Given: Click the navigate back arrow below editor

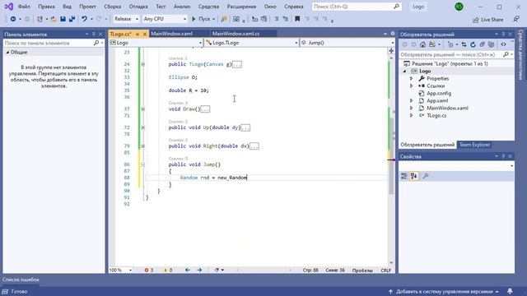Looking at the screenshot, I should pyautogui.click(x=188, y=270).
